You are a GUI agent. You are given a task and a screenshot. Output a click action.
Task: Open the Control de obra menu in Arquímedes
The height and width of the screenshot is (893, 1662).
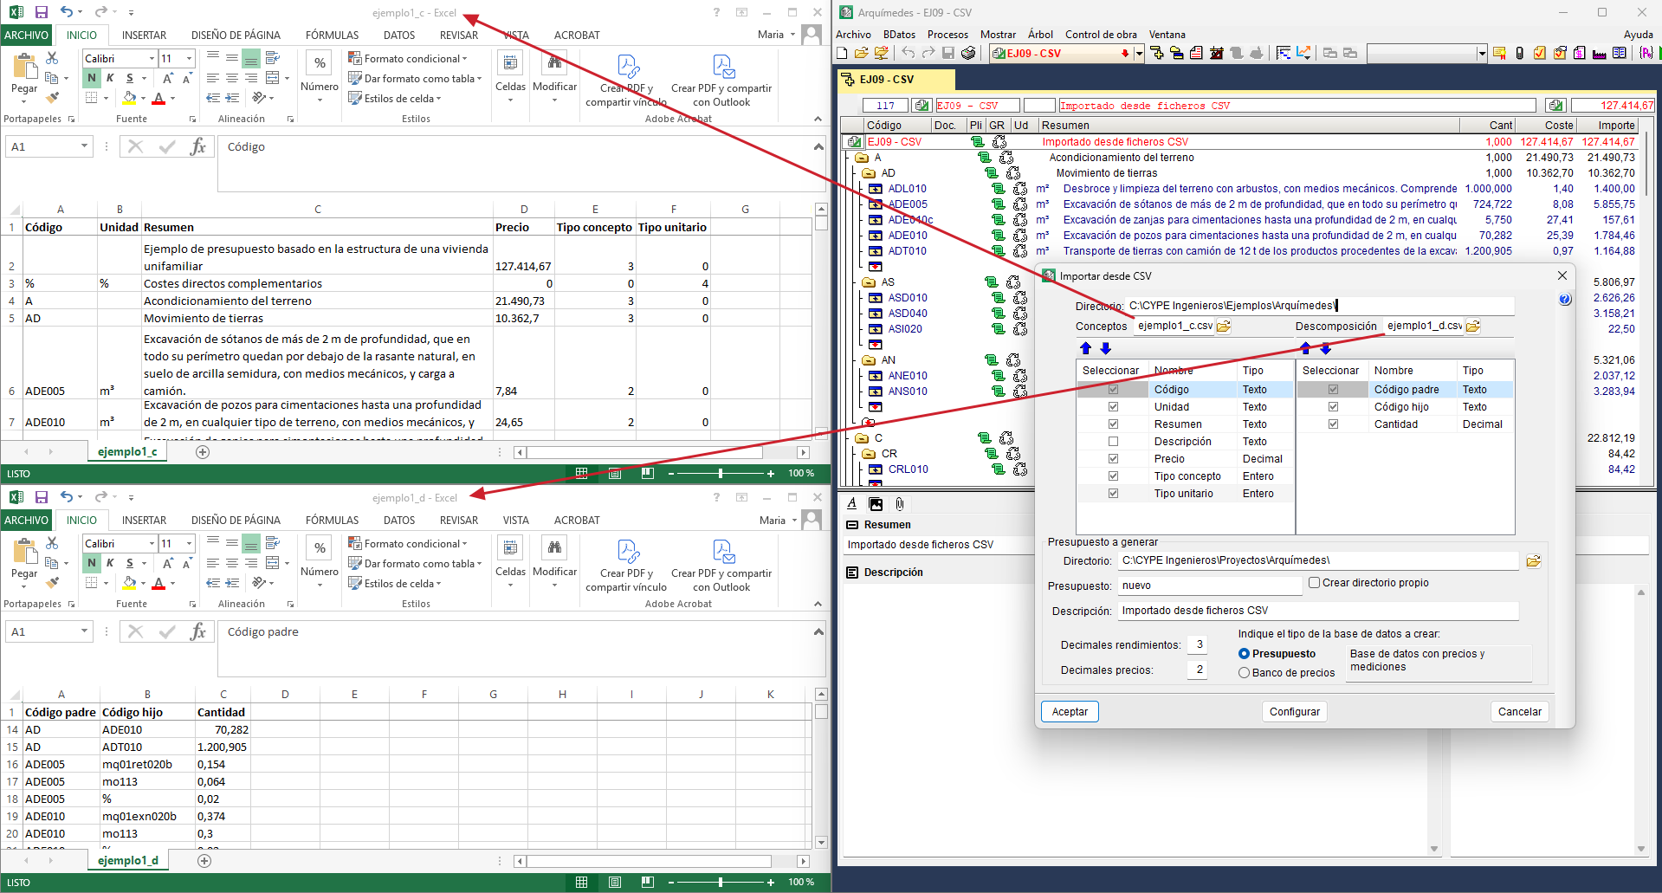point(1101,35)
